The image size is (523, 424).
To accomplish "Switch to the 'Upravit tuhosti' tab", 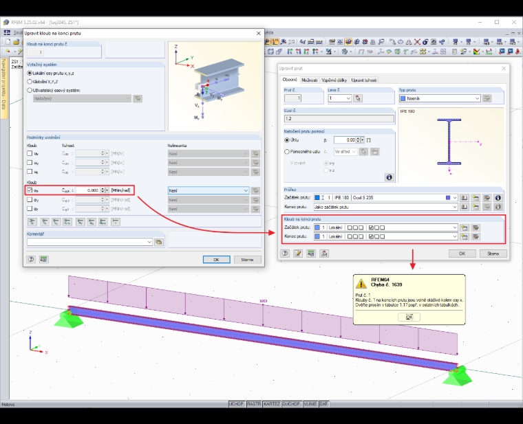I will (x=363, y=80).
